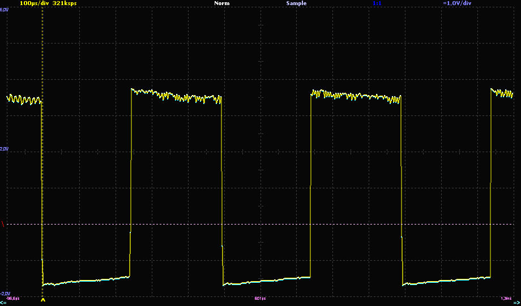This screenshot has width=521, height=306.
Task: Toggle the Sample acquisition mode
Action: coord(296,3)
